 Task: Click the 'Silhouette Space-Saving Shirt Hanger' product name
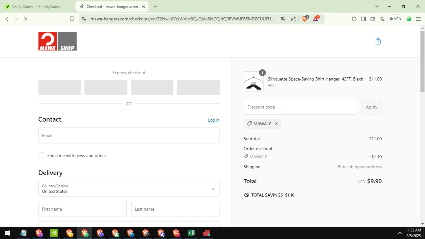pos(315,79)
